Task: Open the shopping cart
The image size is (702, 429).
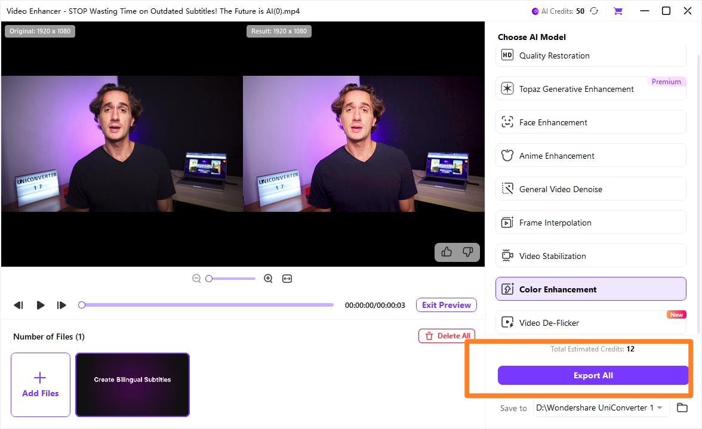Action: (618, 11)
